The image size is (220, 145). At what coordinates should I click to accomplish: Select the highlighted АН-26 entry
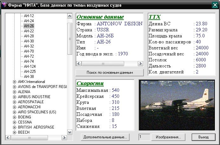click(x=29, y=26)
